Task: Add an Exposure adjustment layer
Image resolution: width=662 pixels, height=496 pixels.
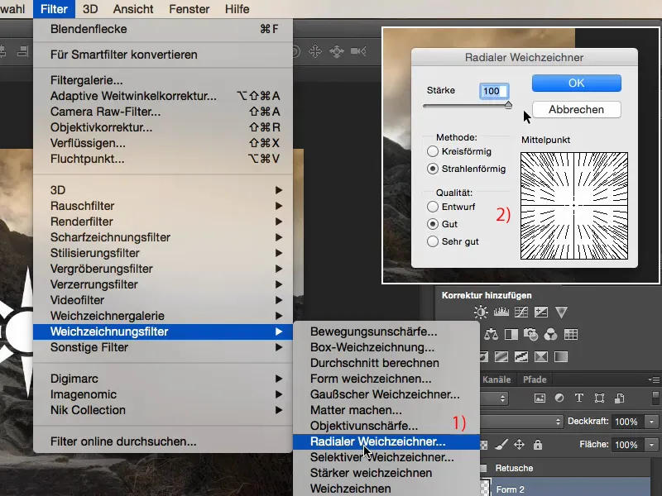Action: [x=540, y=312]
